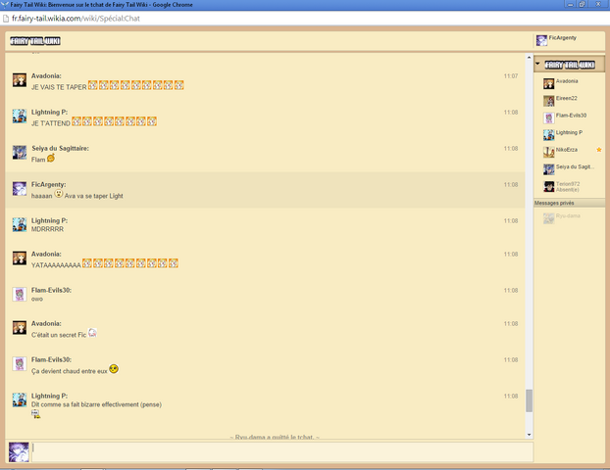Screen dimensions: 610x470
Task: Click the username 'Seiya du Sagittaire:' in chat
Action: [60, 149]
